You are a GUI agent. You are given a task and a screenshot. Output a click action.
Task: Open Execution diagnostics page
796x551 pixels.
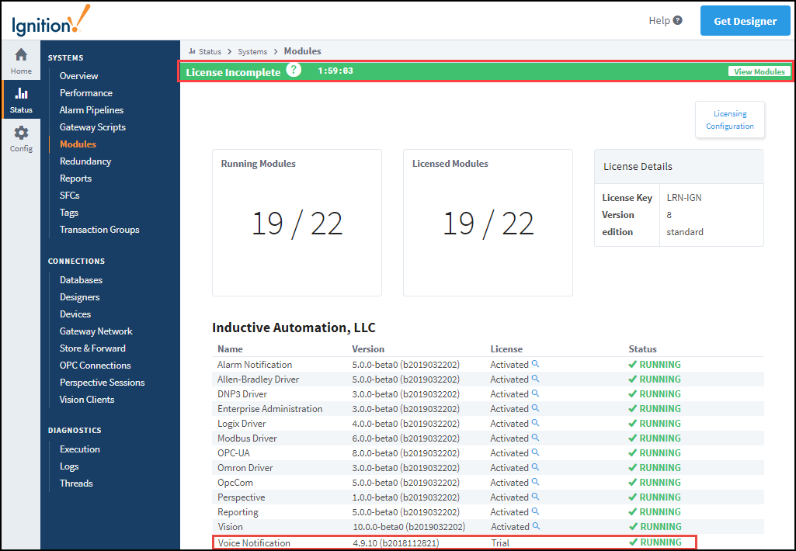pos(80,449)
